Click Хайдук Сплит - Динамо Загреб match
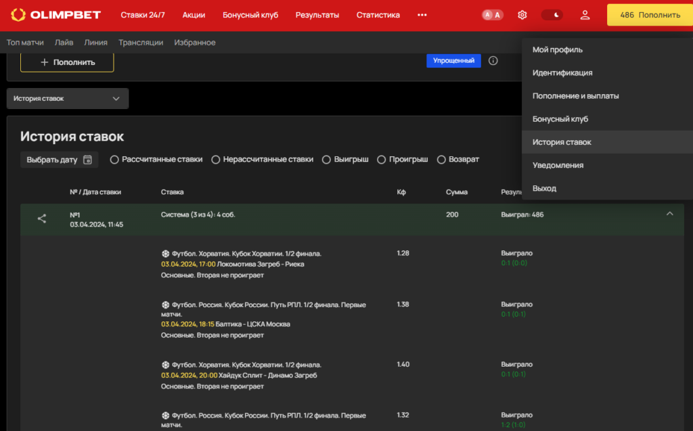This screenshot has width=693, height=431. (268, 376)
